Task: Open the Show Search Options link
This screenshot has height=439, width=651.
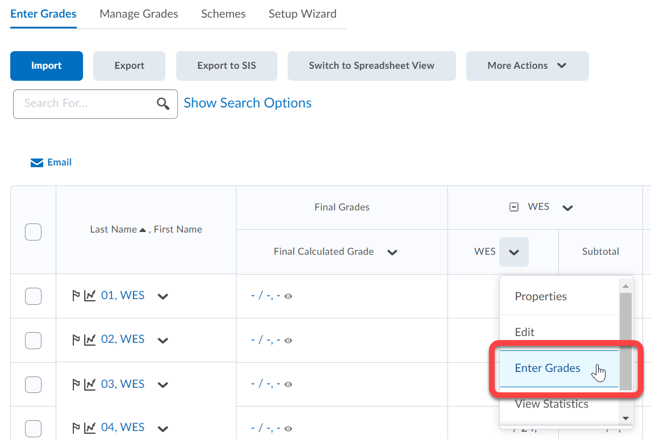Action: tap(247, 103)
